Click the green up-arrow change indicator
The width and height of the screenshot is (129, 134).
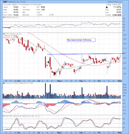click(107, 7)
